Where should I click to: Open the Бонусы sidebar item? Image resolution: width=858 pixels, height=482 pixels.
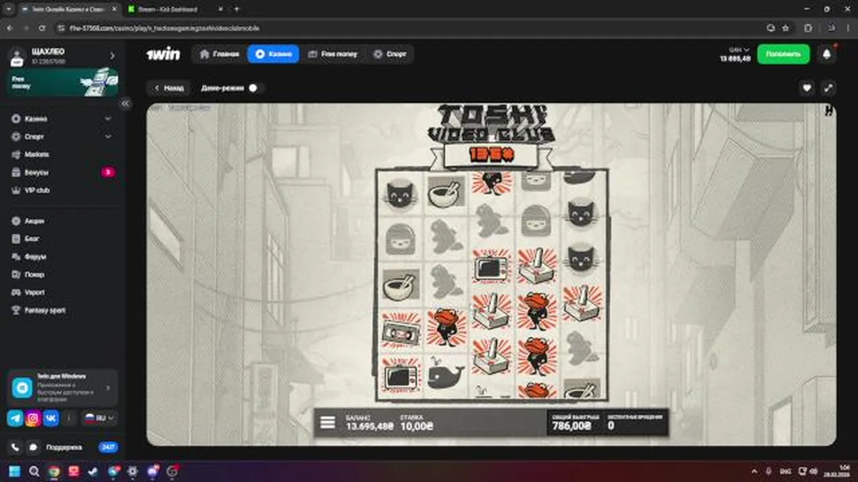click(63, 172)
